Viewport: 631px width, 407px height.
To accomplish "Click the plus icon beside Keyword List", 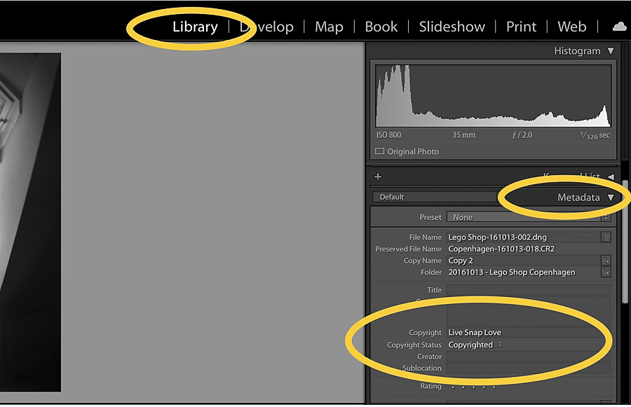I will coord(378,177).
